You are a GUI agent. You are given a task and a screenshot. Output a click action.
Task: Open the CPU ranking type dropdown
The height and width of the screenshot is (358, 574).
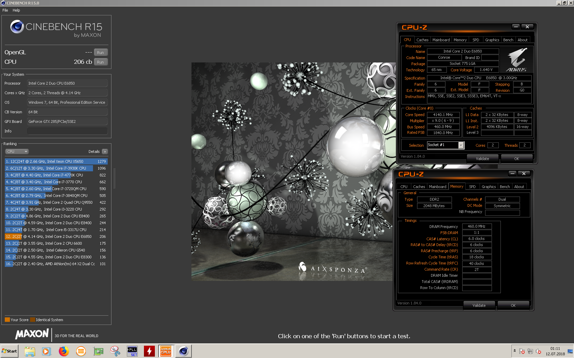17,152
